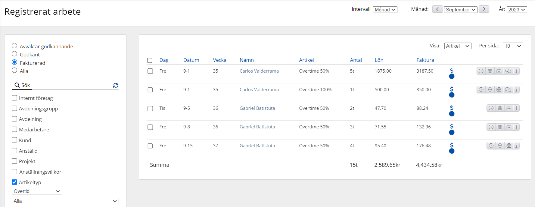
Task: Expand the Per sida dropdown
Action: pos(513,46)
